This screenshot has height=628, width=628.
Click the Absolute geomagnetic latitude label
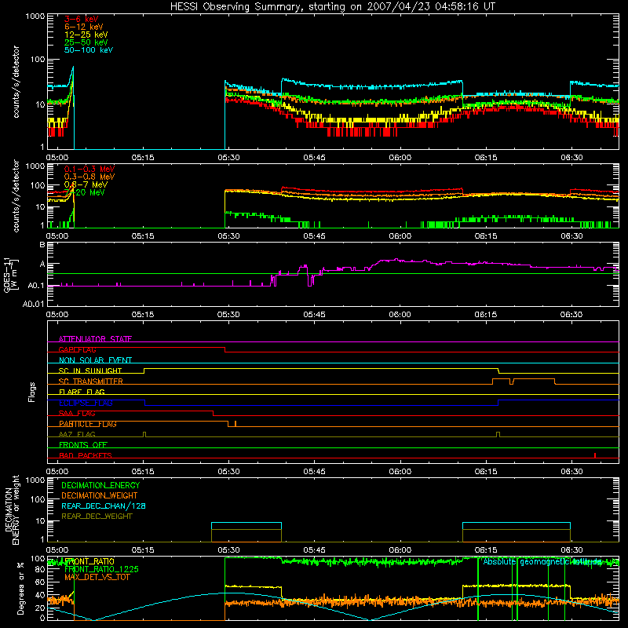542,562
